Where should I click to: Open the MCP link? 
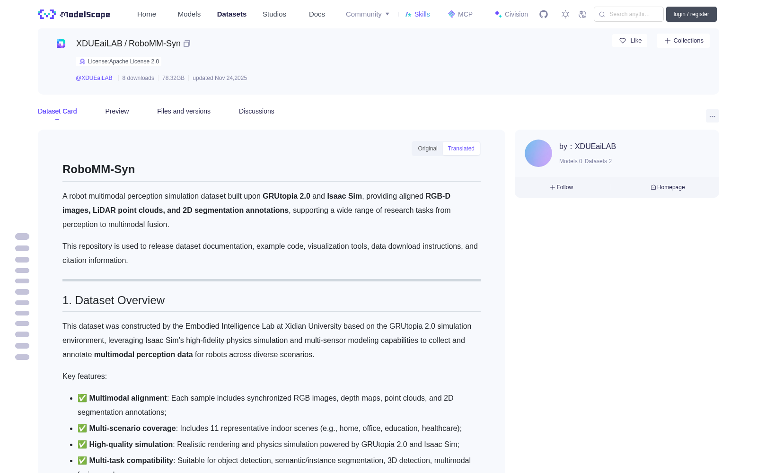tap(460, 14)
